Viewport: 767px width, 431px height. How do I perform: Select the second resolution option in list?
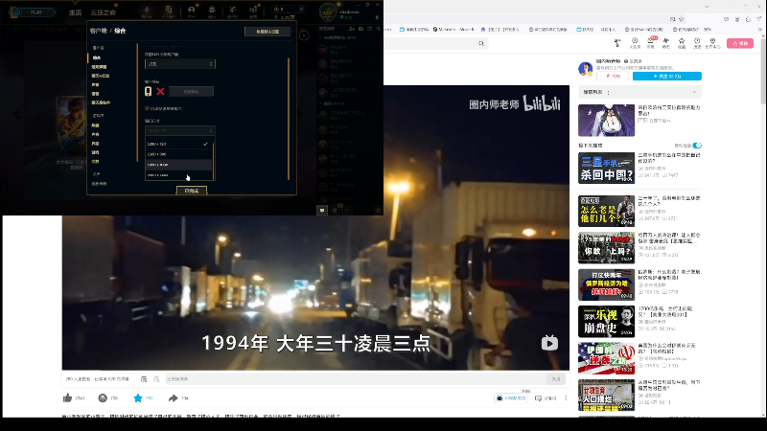coord(178,154)
